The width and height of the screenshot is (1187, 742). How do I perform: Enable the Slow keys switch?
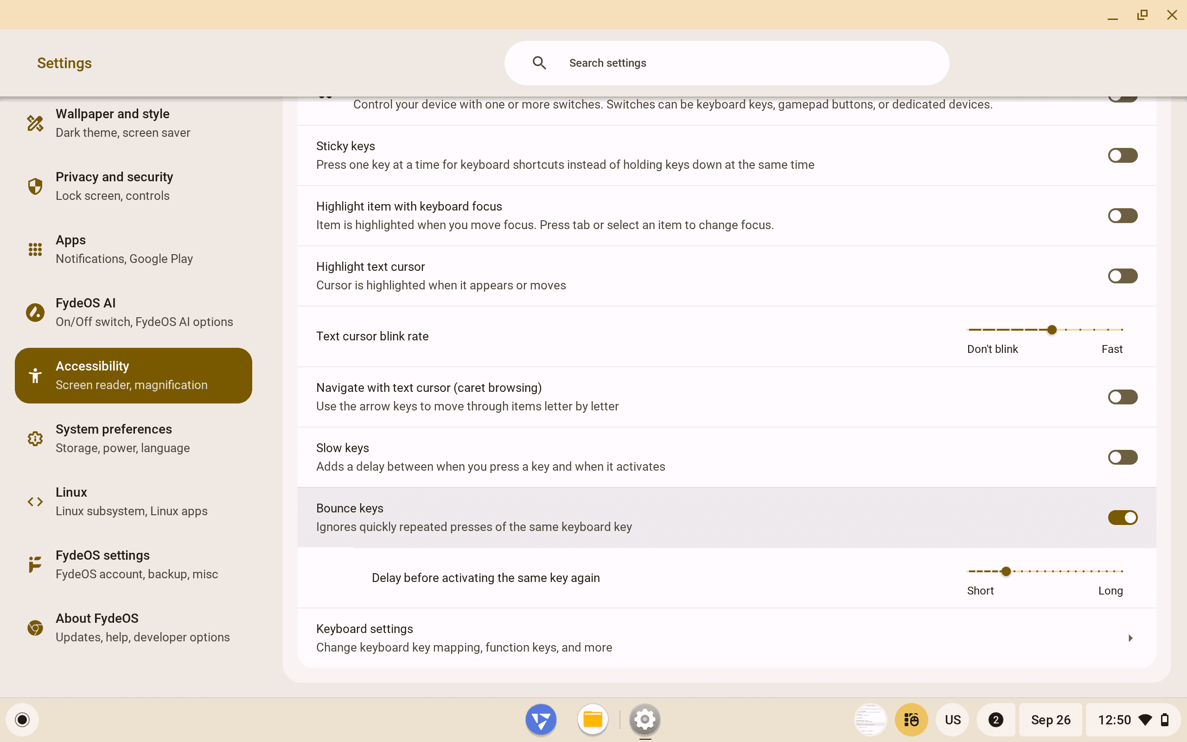(1122, 457)
